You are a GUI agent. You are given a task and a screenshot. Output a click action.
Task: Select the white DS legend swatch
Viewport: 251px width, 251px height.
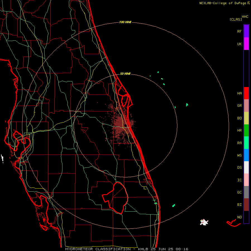click(246, 167)
